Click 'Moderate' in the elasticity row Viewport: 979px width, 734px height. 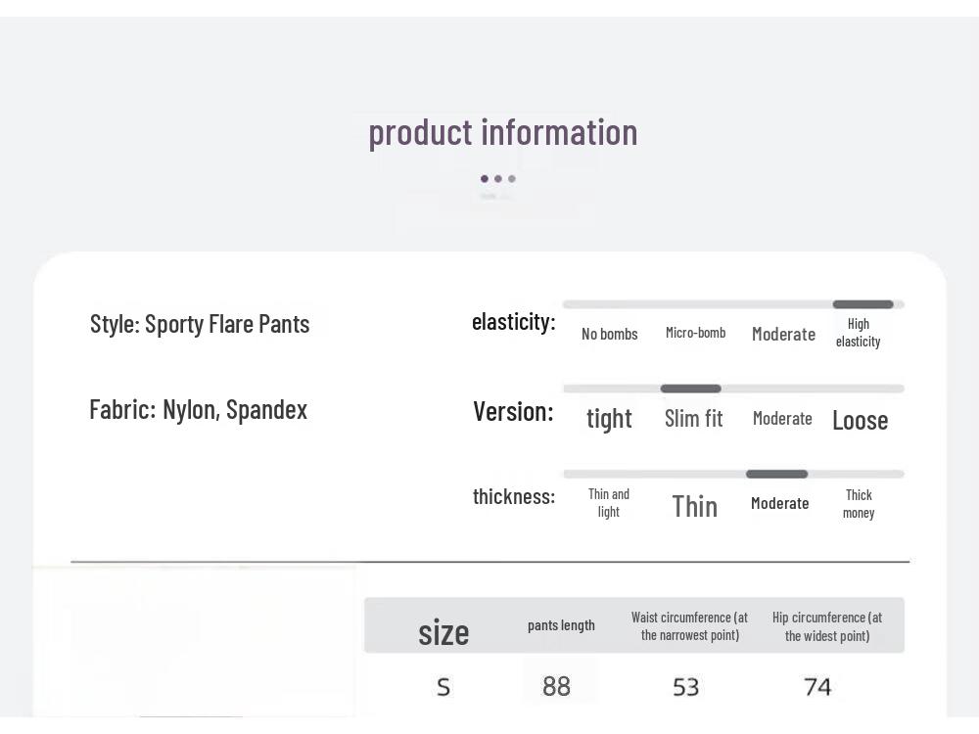[x=783, y=334]
